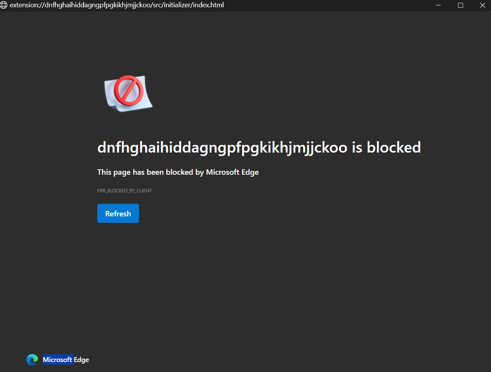
Task: Click the highlighted 'Microsoft' word at the bottom
Action: (x=57, y=359)
